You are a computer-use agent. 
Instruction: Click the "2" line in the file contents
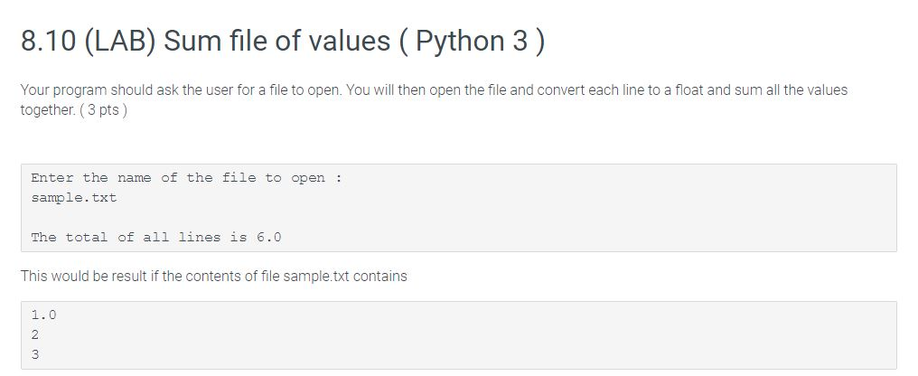point(35,335)
